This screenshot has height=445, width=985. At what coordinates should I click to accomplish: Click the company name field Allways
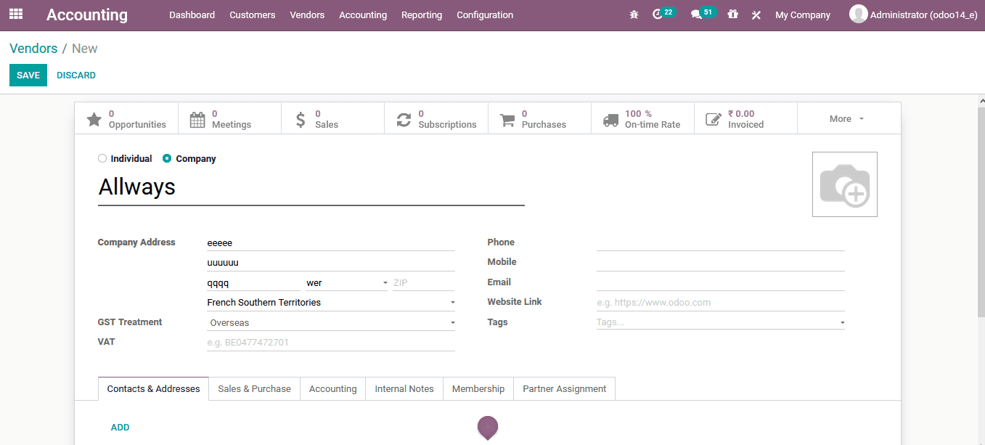311,187
